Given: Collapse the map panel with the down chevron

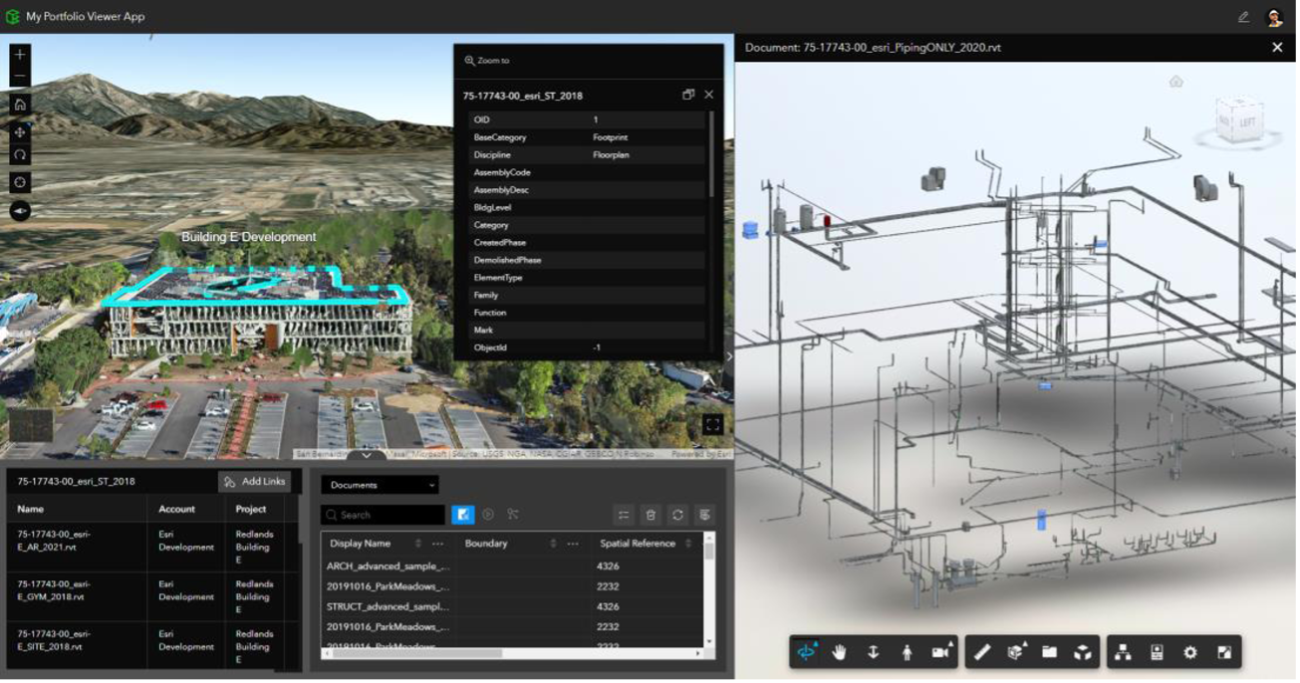Looking at the screenshot, I should [365, 457].
